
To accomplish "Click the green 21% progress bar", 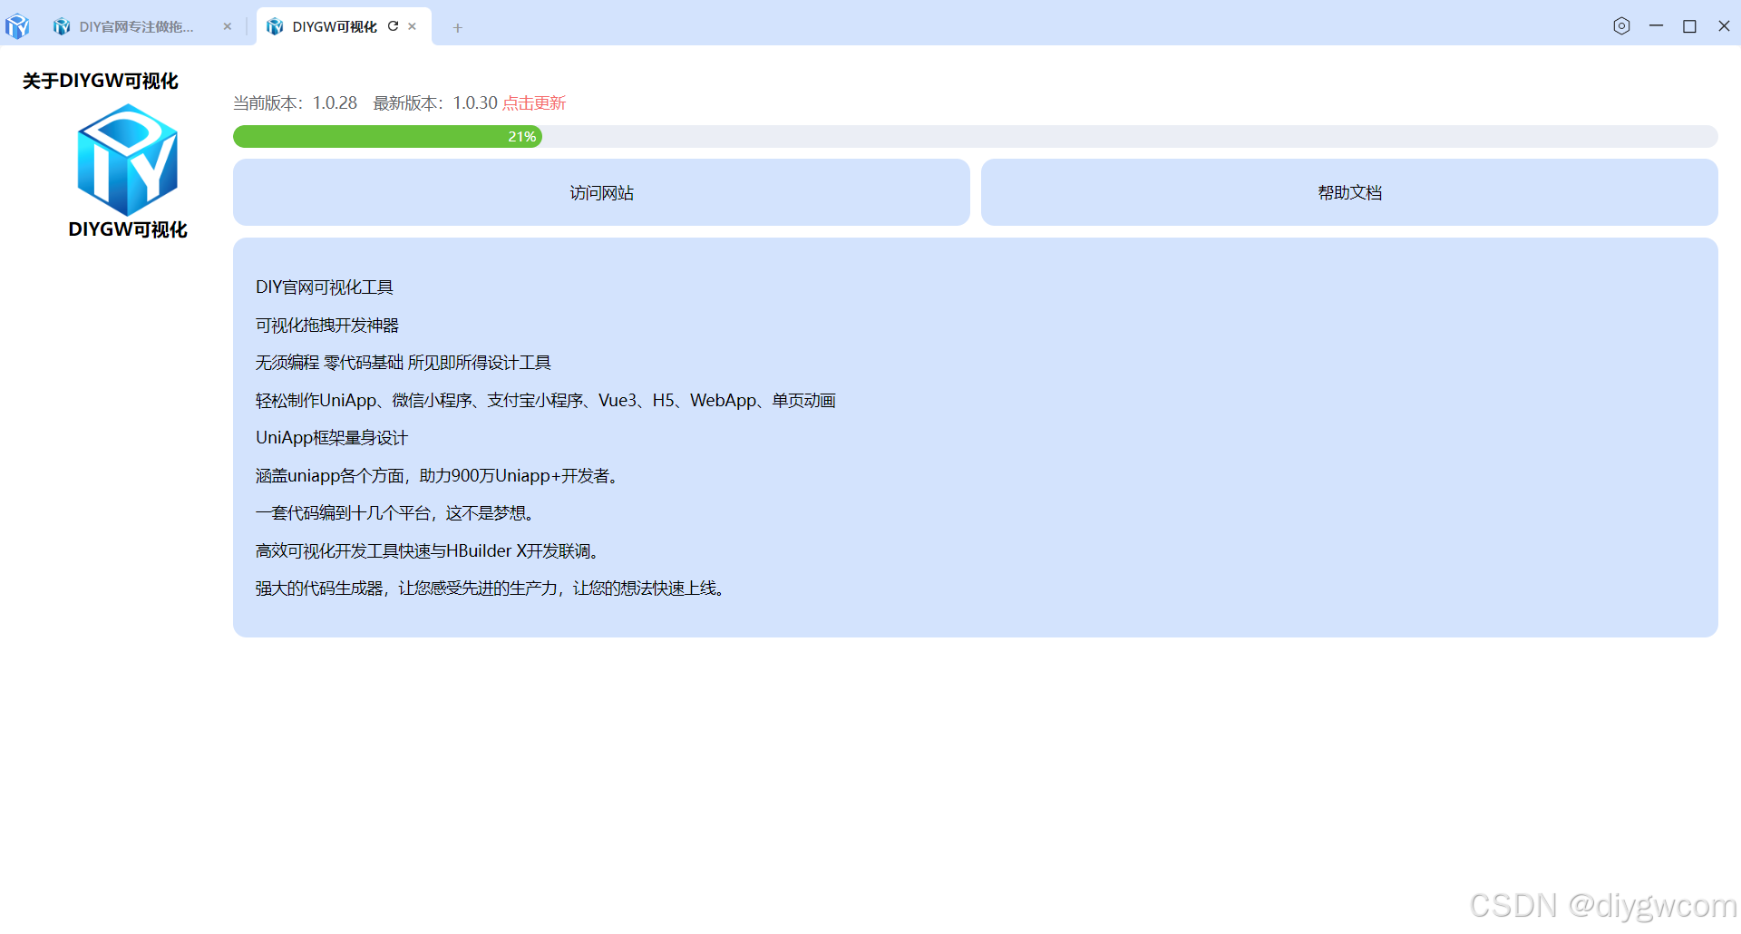I will click(387, 137).
